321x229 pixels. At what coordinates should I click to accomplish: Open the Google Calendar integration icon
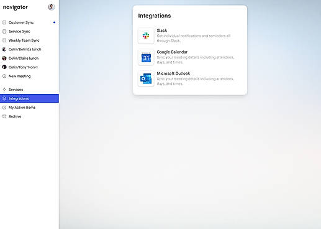(146, 57)
